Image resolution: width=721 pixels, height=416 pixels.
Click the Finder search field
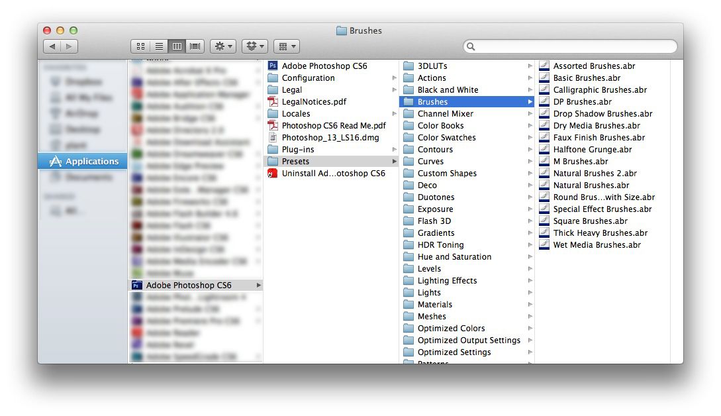tap(570, 46)
